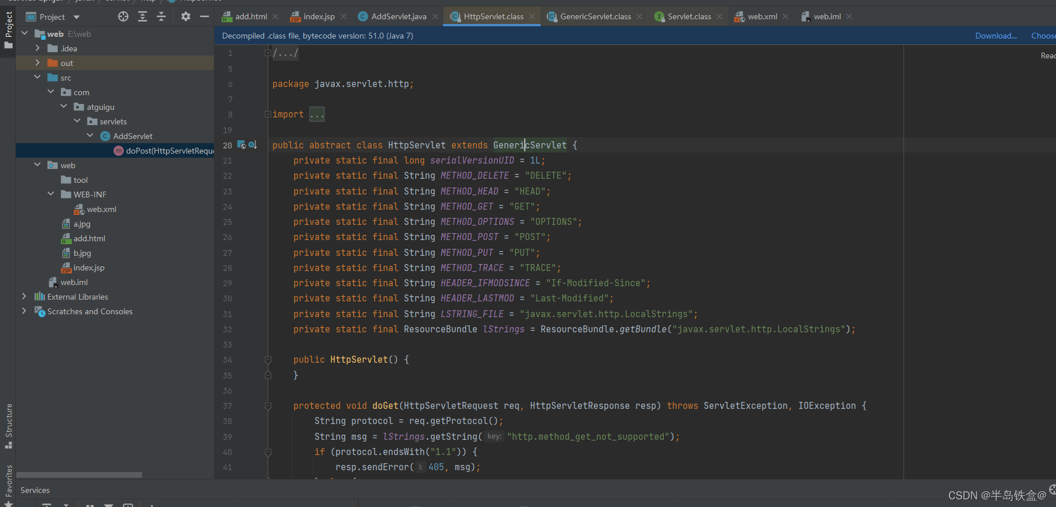Click the Collapse All icon in Project panel
Viewport: 1056px width, 507px height.
[x=161, y=16]
